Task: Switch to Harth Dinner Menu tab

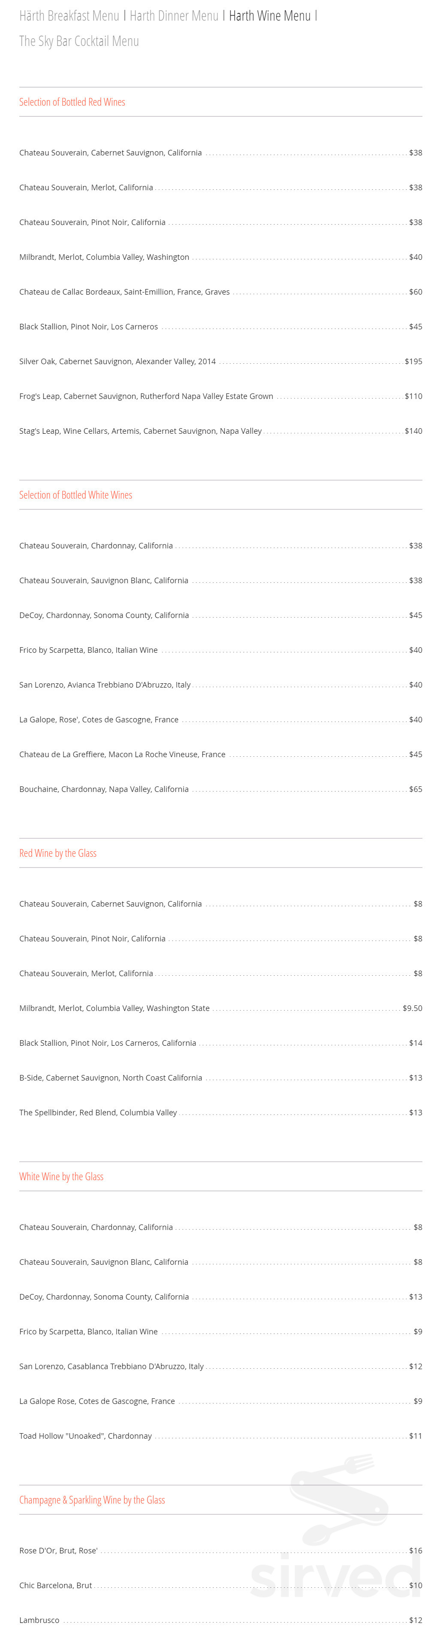Action: pos(174,16)
